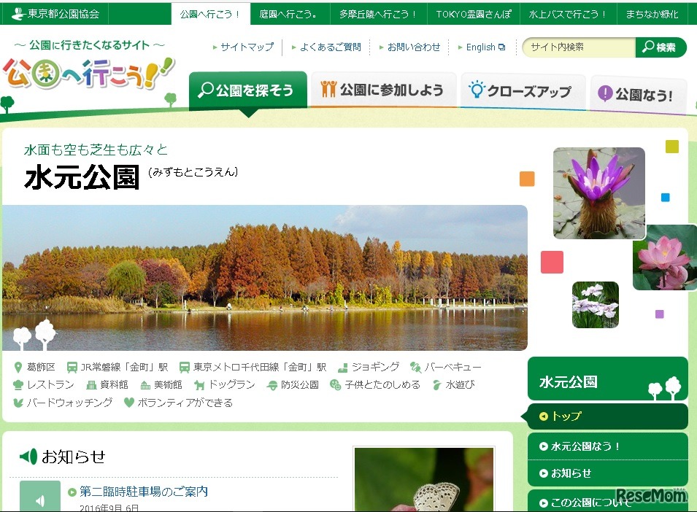Click the 資料館 museum icon

coord(92,385)
